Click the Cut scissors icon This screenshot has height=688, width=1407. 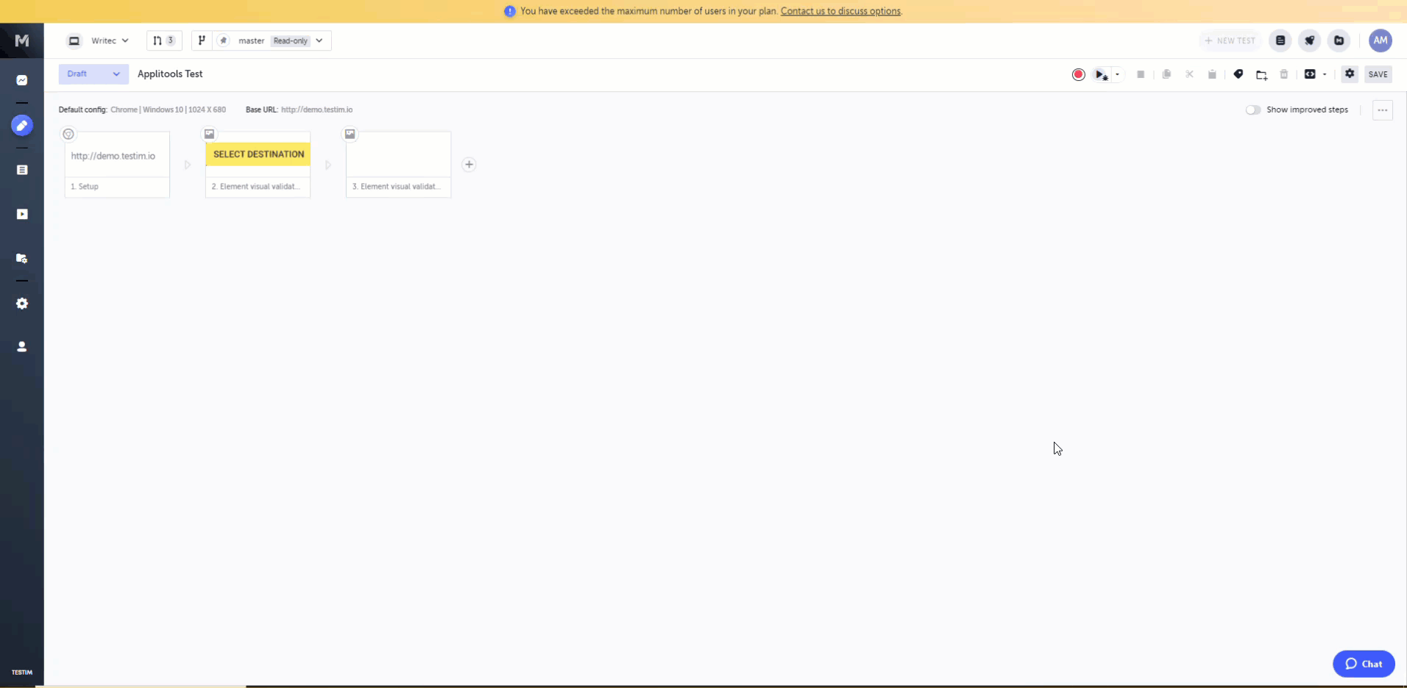[1189, 74]
